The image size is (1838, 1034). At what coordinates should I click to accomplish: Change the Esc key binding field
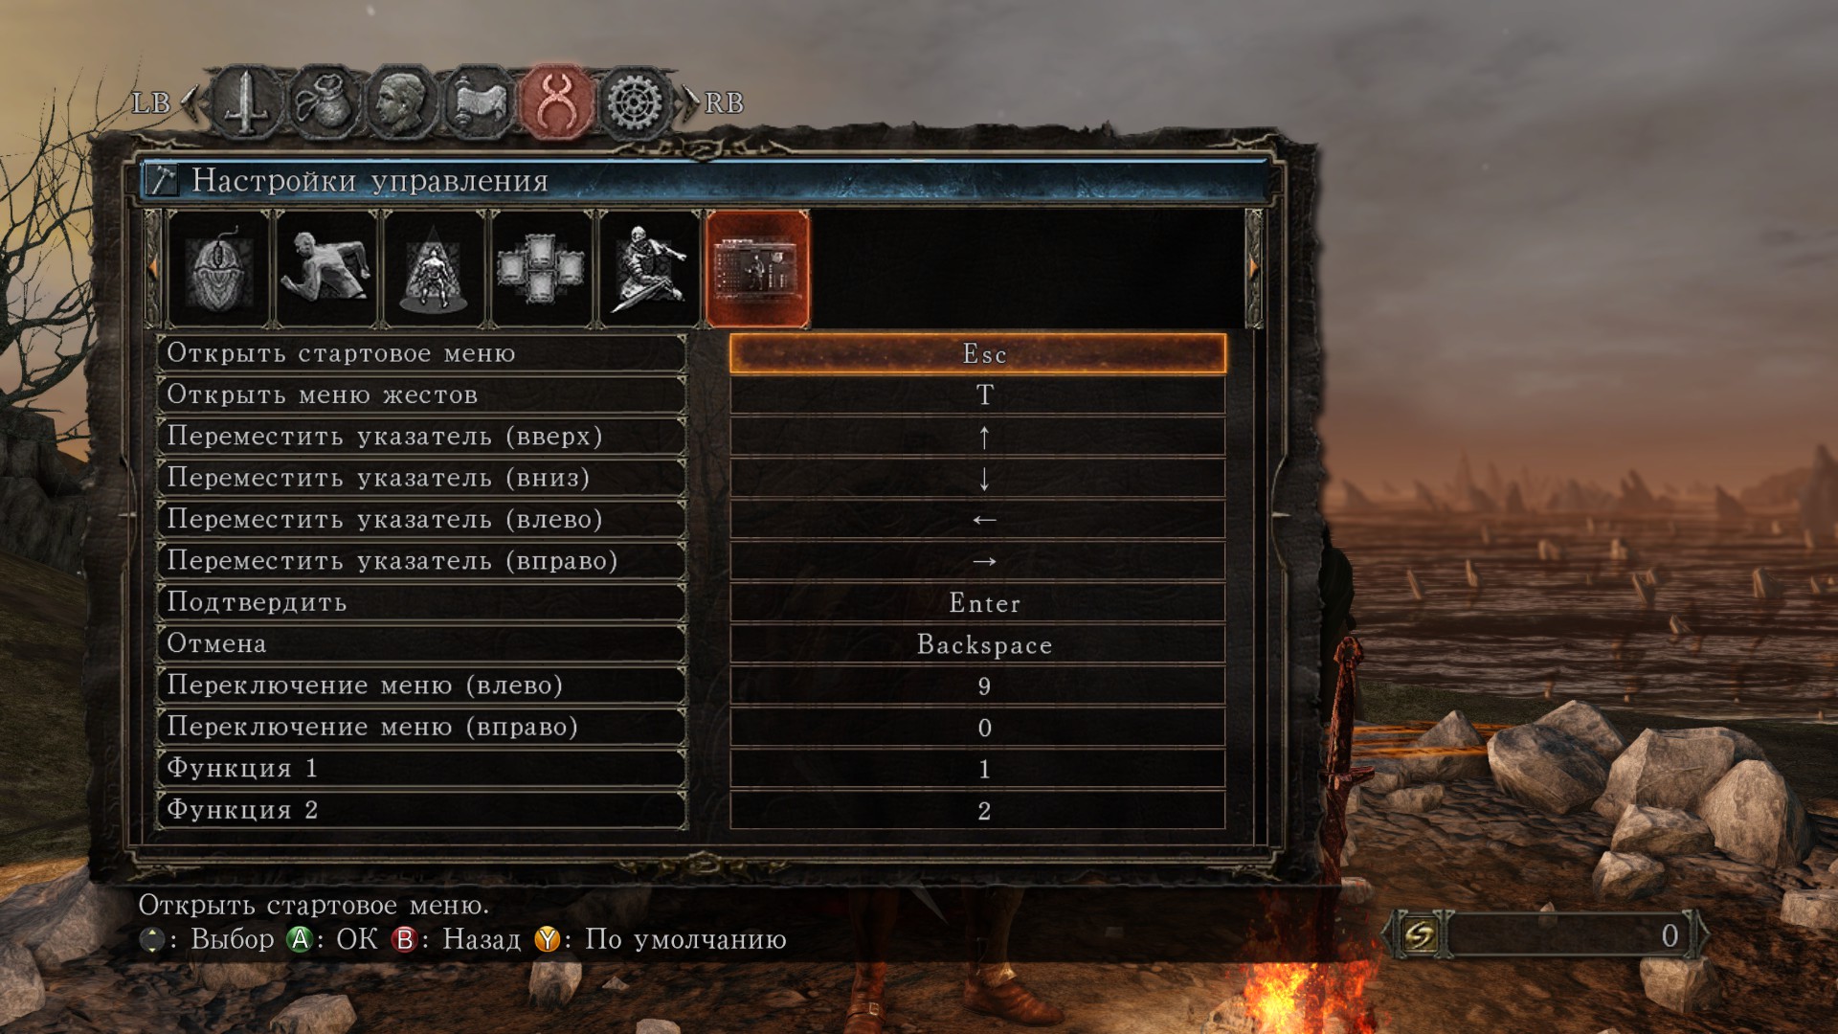click(977, 353)
